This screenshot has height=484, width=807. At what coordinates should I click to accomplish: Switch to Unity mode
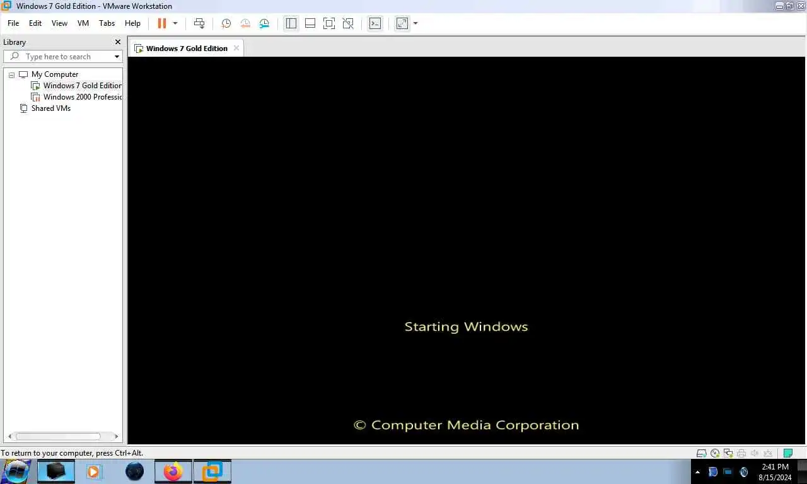point(347,23)
